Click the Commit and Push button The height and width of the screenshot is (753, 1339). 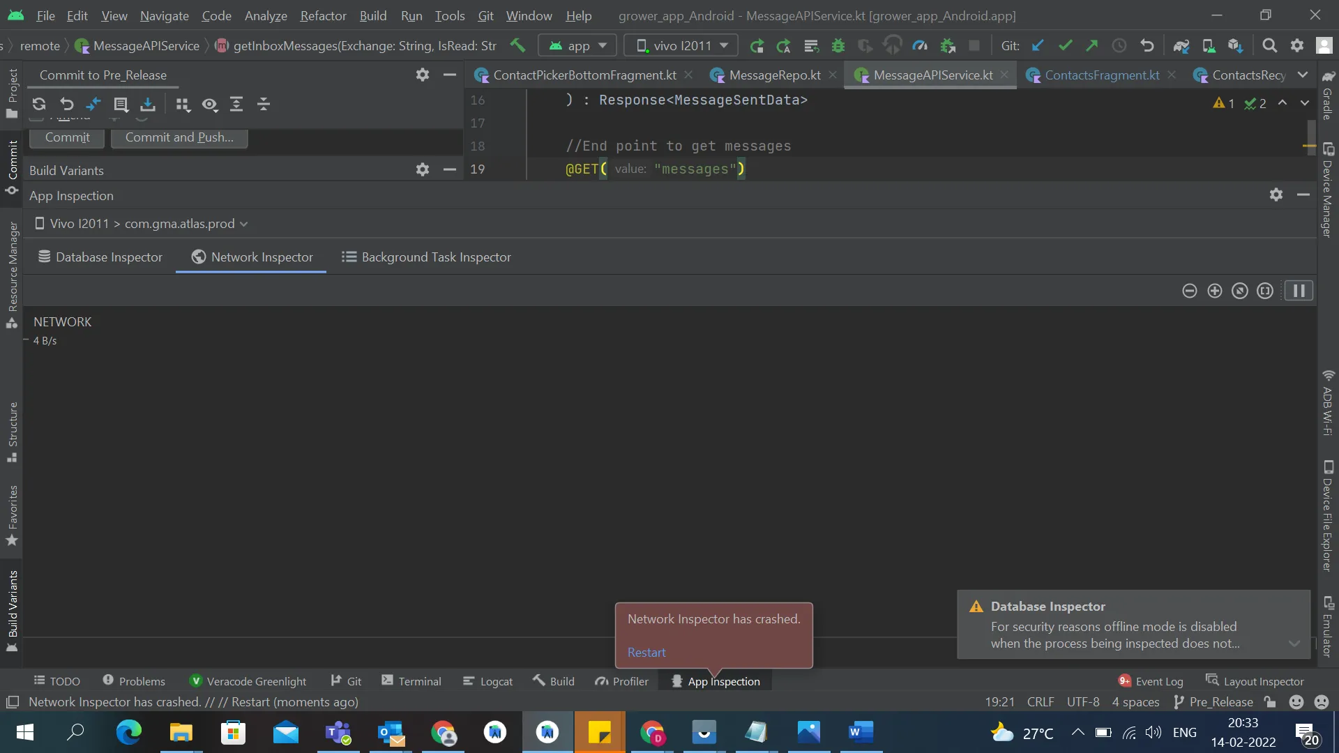click(x=179, y=137)
